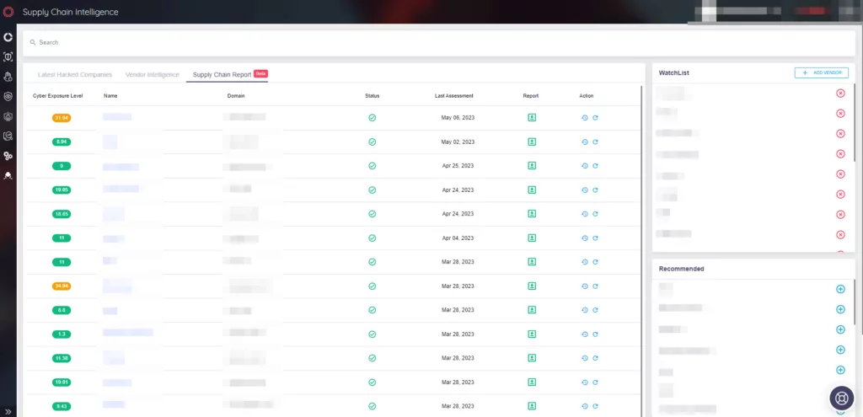Open the gears icon in left sidebar
Screen dimensions: 863x417
click(8, 156)
